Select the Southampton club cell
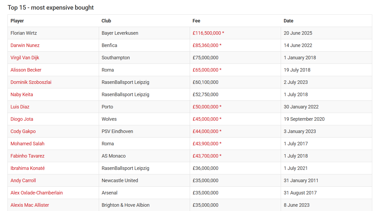Viewport: 380px width, 211px height. tap(144, 58)
